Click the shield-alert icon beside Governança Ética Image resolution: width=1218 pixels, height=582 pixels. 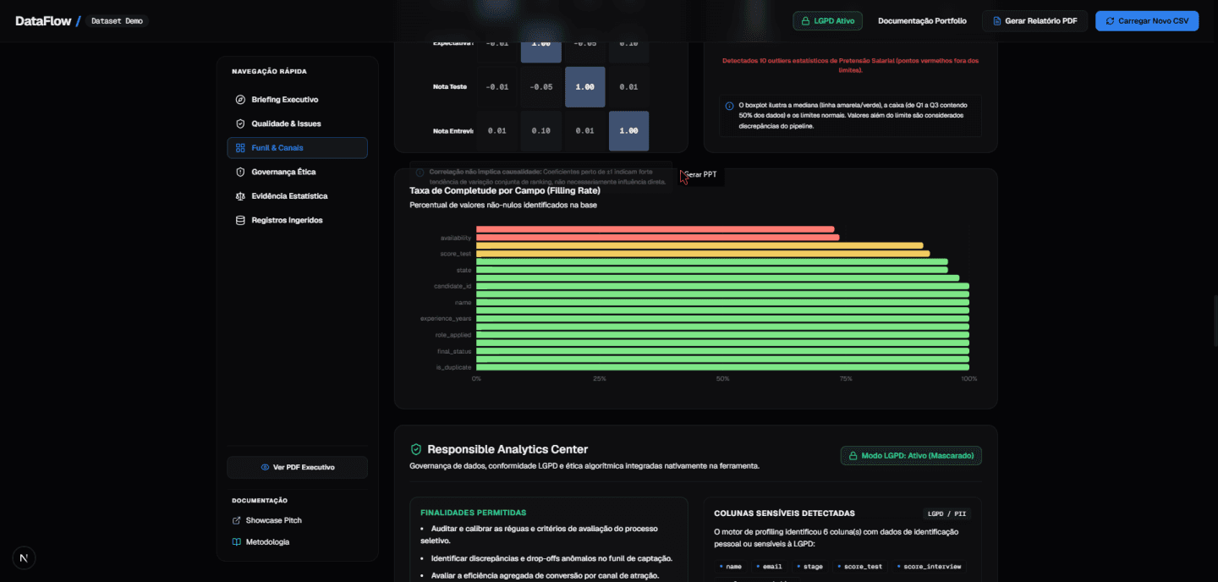point(240,172)
